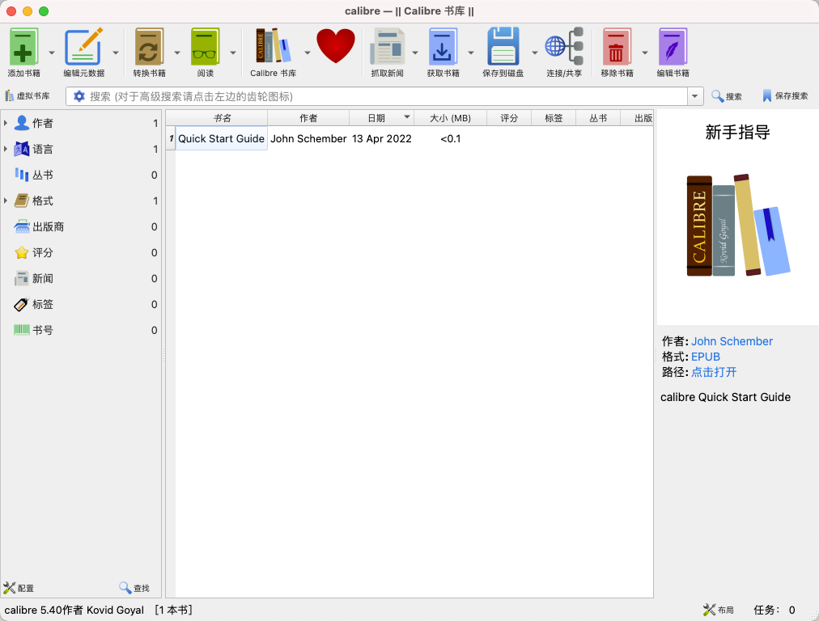Screen dimensions: 819x621
Task: Click the 13 Apr 2022 date cell
Action: (x=381, y=138)
